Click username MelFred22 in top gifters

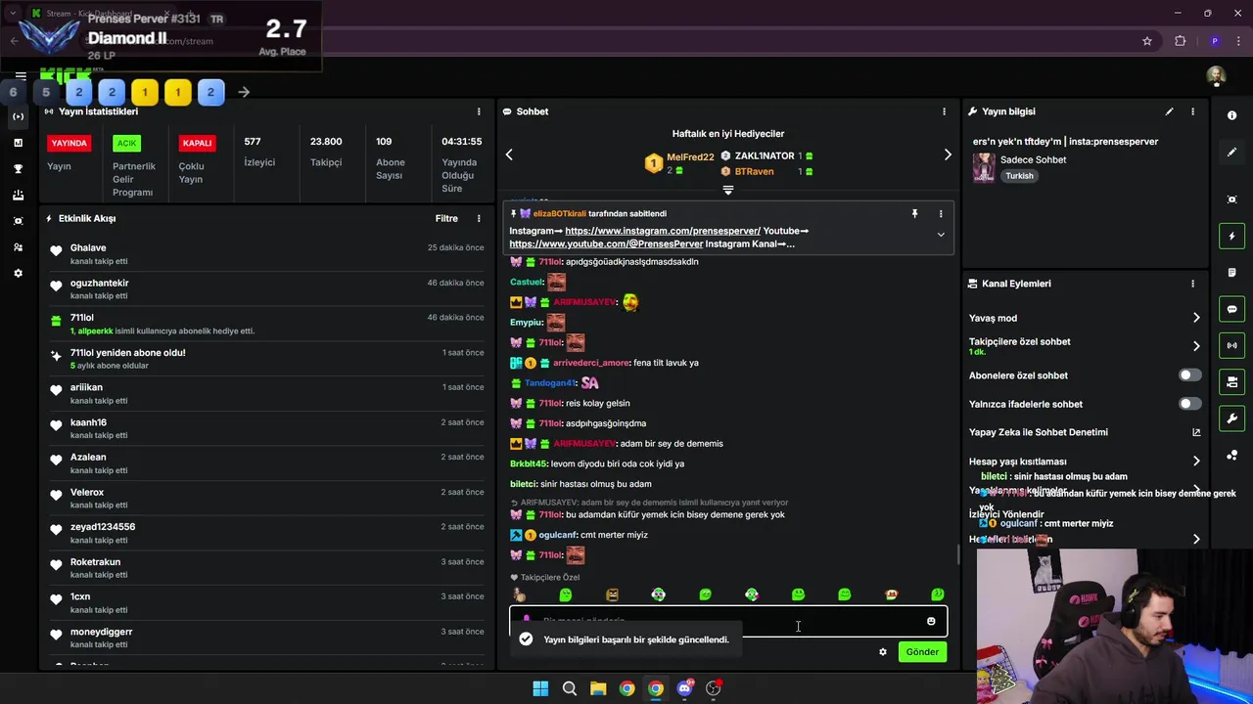pos(690,157)
